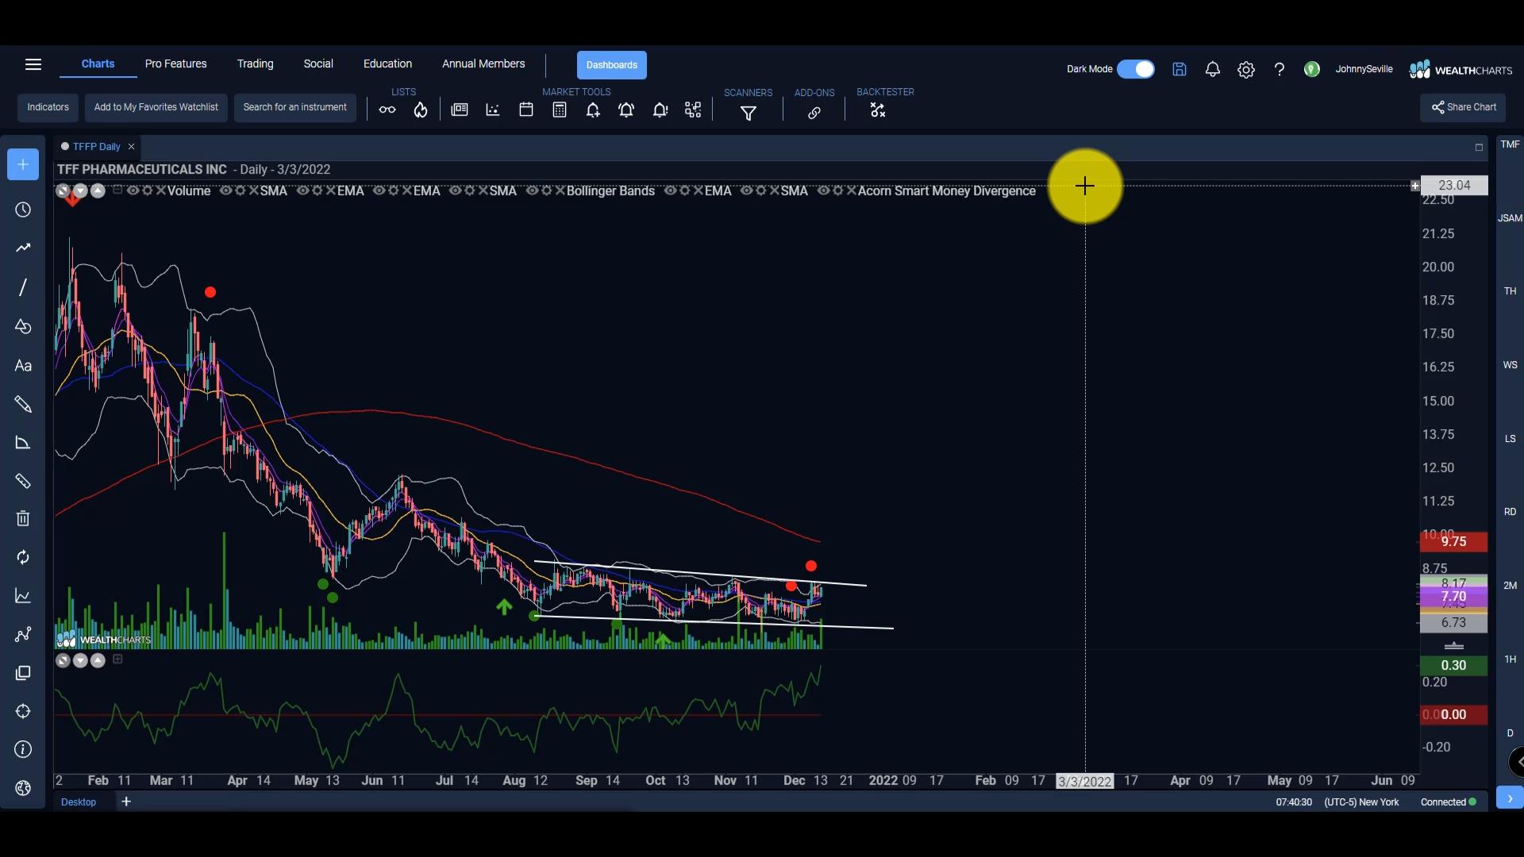Open notifications bell in top bar
Image resolution: width=1524 pixels, height=857 pixels.
tap(1213, 70)
